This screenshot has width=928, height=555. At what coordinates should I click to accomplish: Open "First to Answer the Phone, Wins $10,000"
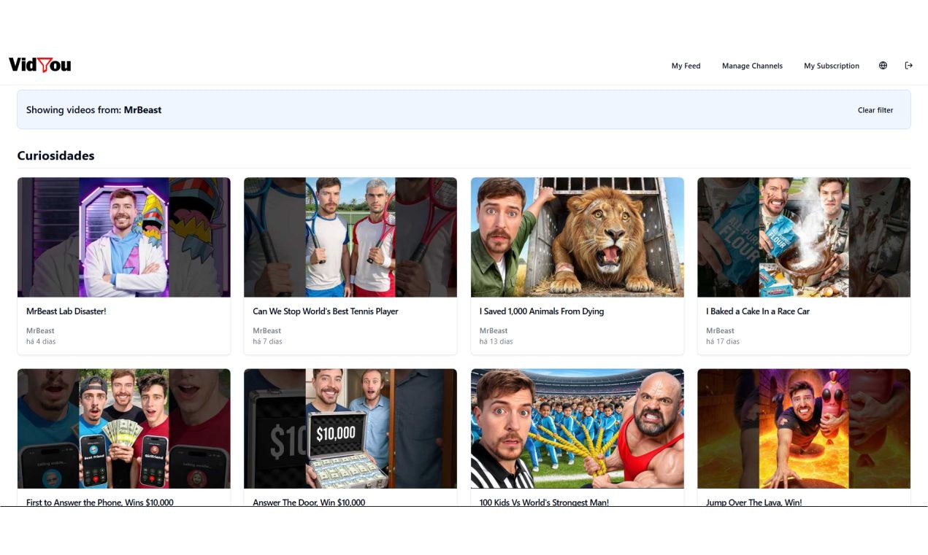[100, 502]
